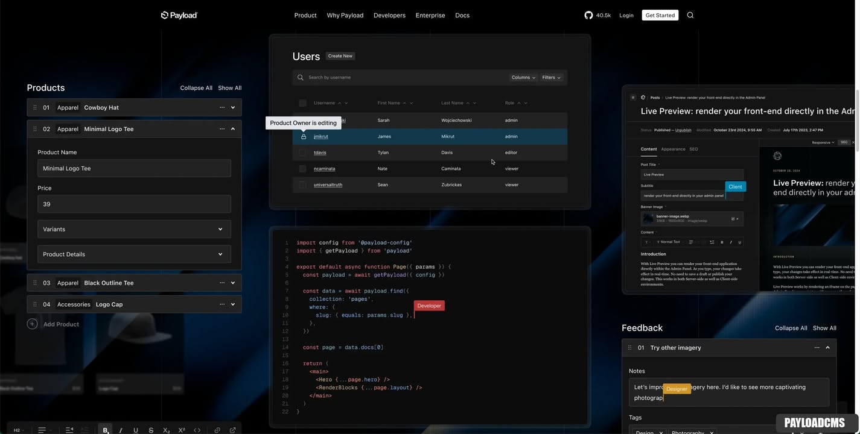Image resolution: width=860 pixels, height=434 pixels.
Task: Check the select-all checkbox in Users table header
Action: (303, 103)
